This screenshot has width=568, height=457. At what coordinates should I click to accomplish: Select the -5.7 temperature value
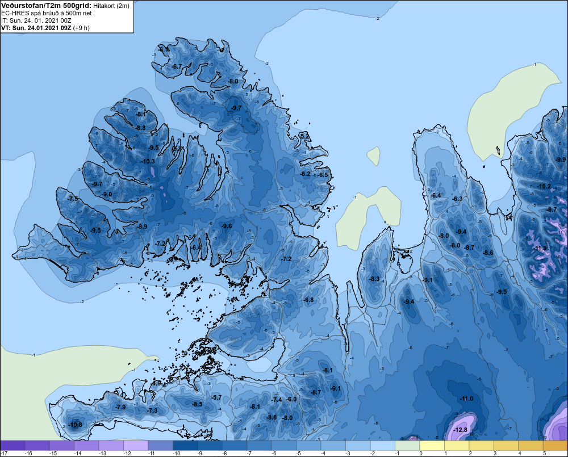(x=216, y=397)
